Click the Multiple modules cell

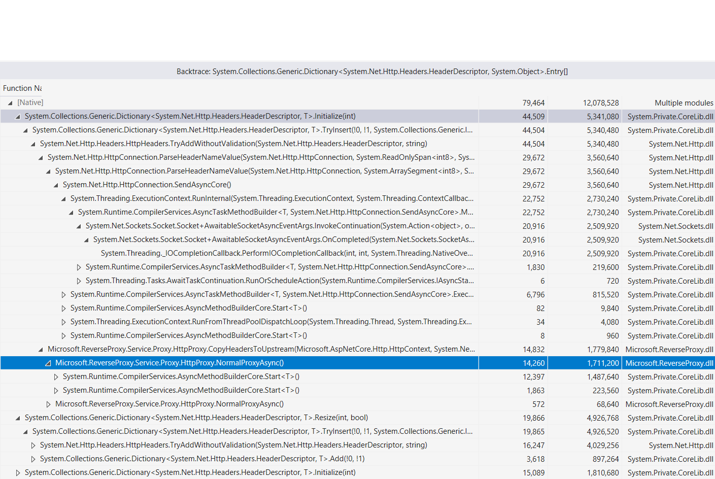pos(684,102)
